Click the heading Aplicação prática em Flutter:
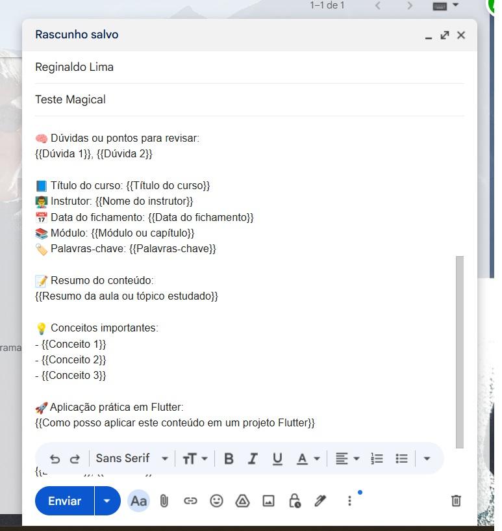The height and width of the screenshot is (531, 502). (117, 407)
